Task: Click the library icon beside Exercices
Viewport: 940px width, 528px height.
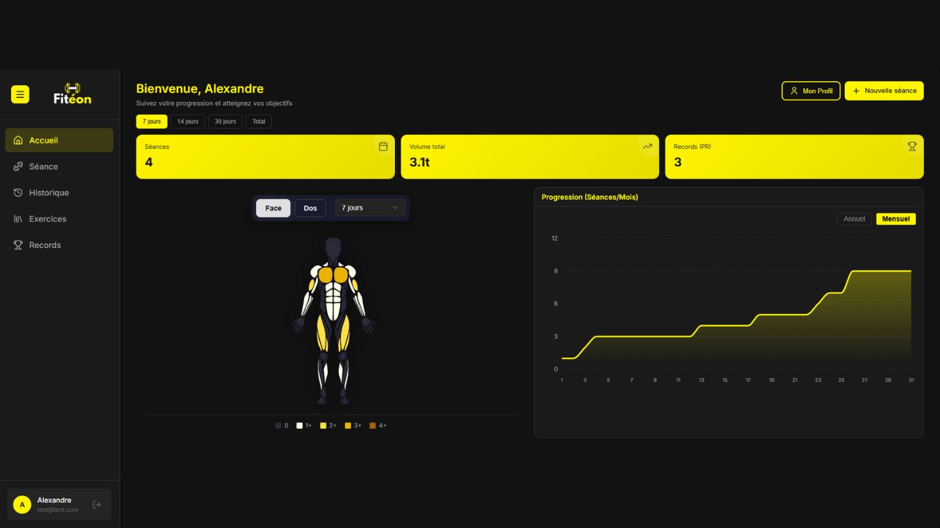Action: pos(18,218)
